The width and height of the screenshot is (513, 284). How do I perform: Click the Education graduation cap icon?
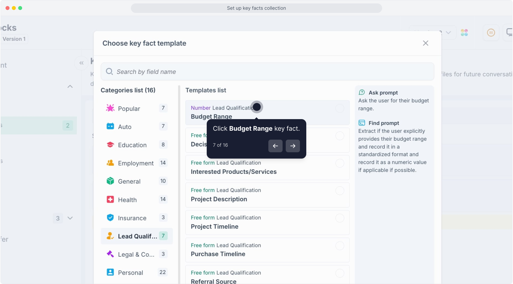click(110, 145)
